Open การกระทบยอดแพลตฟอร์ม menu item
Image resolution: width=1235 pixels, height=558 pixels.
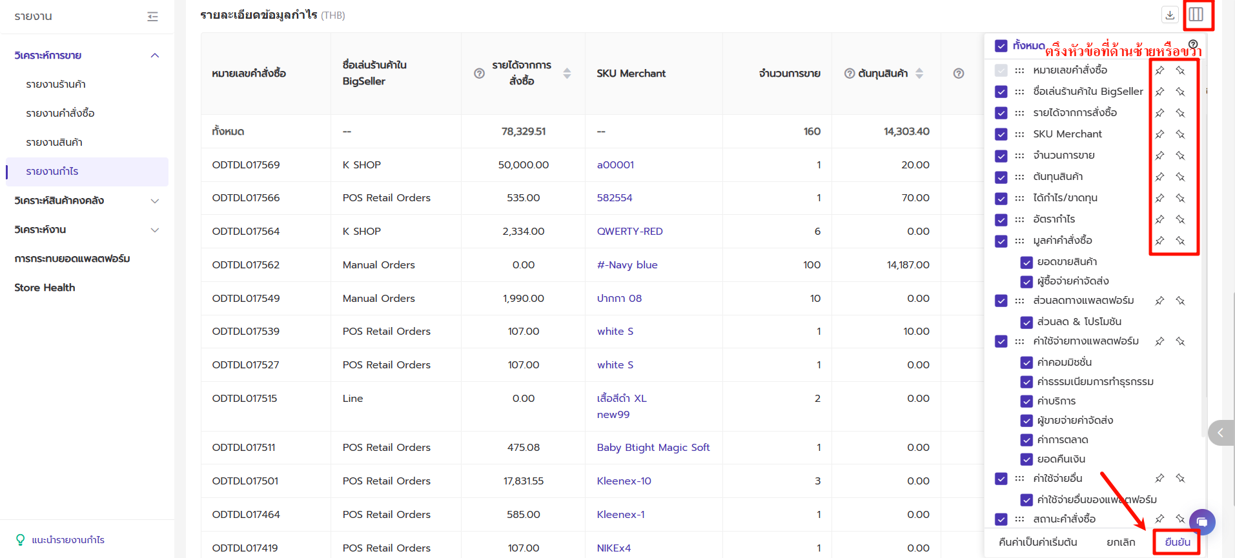click(x=72, y=259)
